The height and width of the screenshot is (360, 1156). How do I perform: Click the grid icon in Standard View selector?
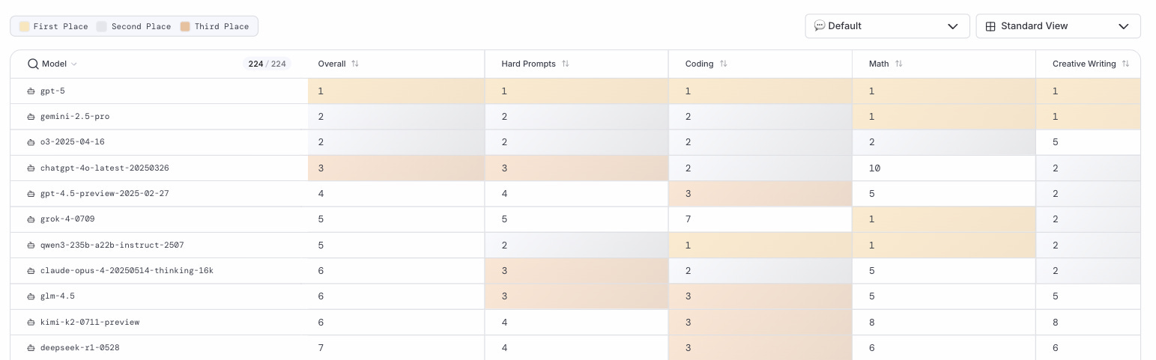click(x=990, y=26)
